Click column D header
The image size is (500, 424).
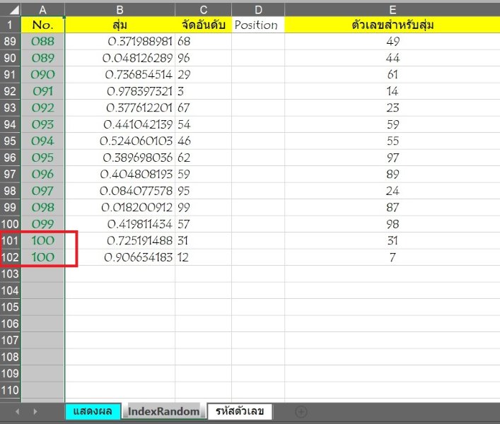(x=258, y=9)
